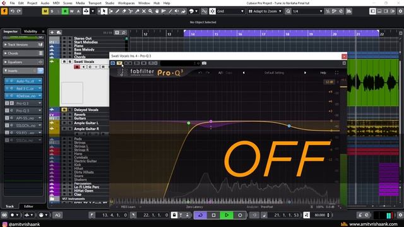Toggle the Delayed Vocals yellow mute button
Image resolution: width=404 pixels, height=227 pixels.
click(x=64, y=110)
